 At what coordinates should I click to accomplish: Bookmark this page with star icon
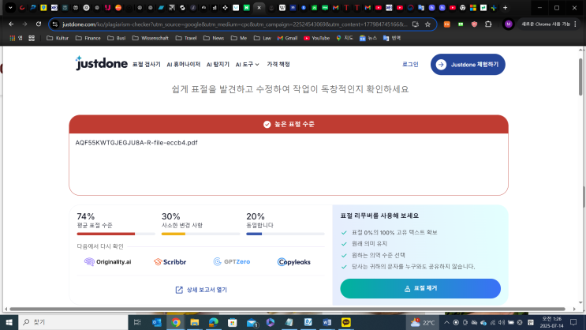(427, 24)
